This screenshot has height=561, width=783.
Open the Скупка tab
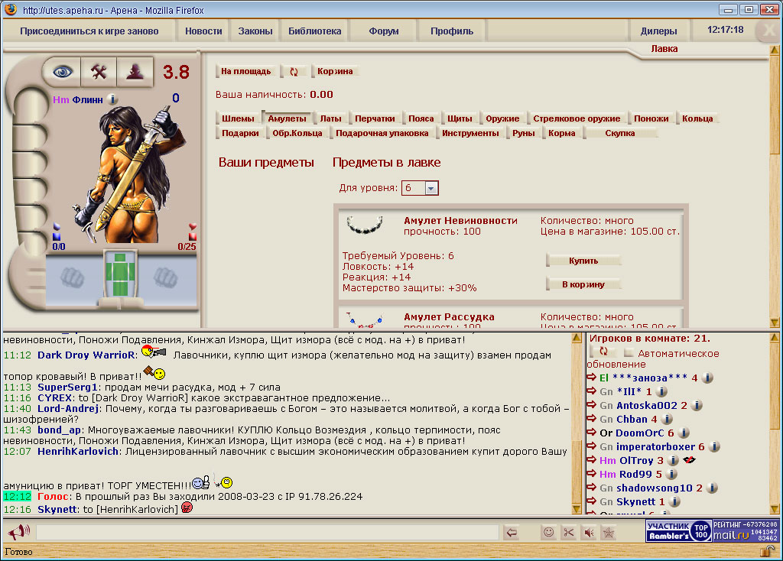coord(619,133)
